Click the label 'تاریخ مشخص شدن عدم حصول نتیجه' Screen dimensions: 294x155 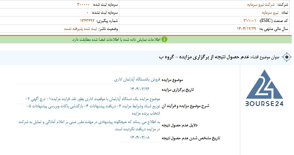pyautogui.click(x=191, y=138)
